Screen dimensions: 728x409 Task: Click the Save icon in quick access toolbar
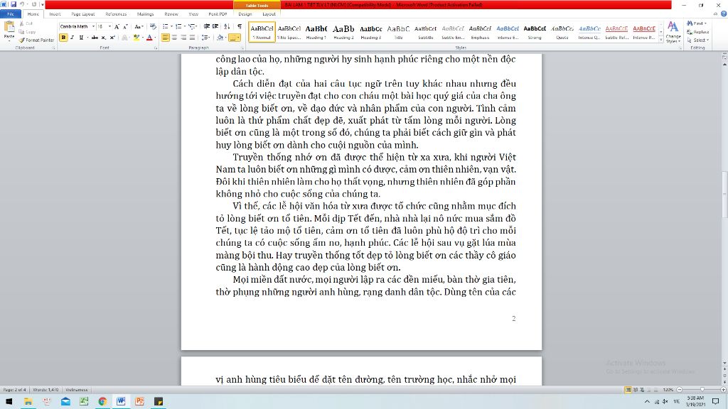[x=14, y=4]
